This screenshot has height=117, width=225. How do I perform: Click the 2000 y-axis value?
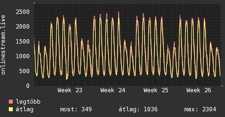[x=23, y=27]
